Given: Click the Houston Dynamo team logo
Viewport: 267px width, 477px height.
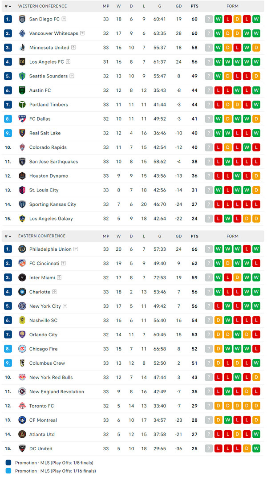Looking at the screenshot, I should coord(22,176).
